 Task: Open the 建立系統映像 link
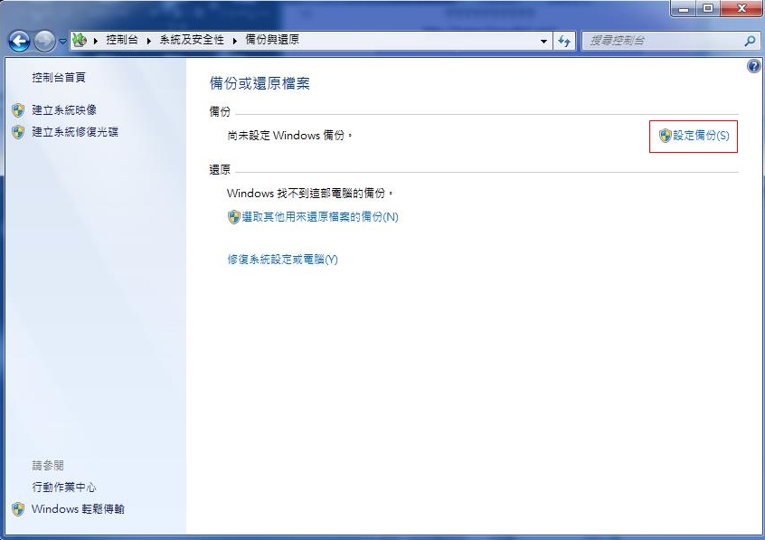point(64,110)
